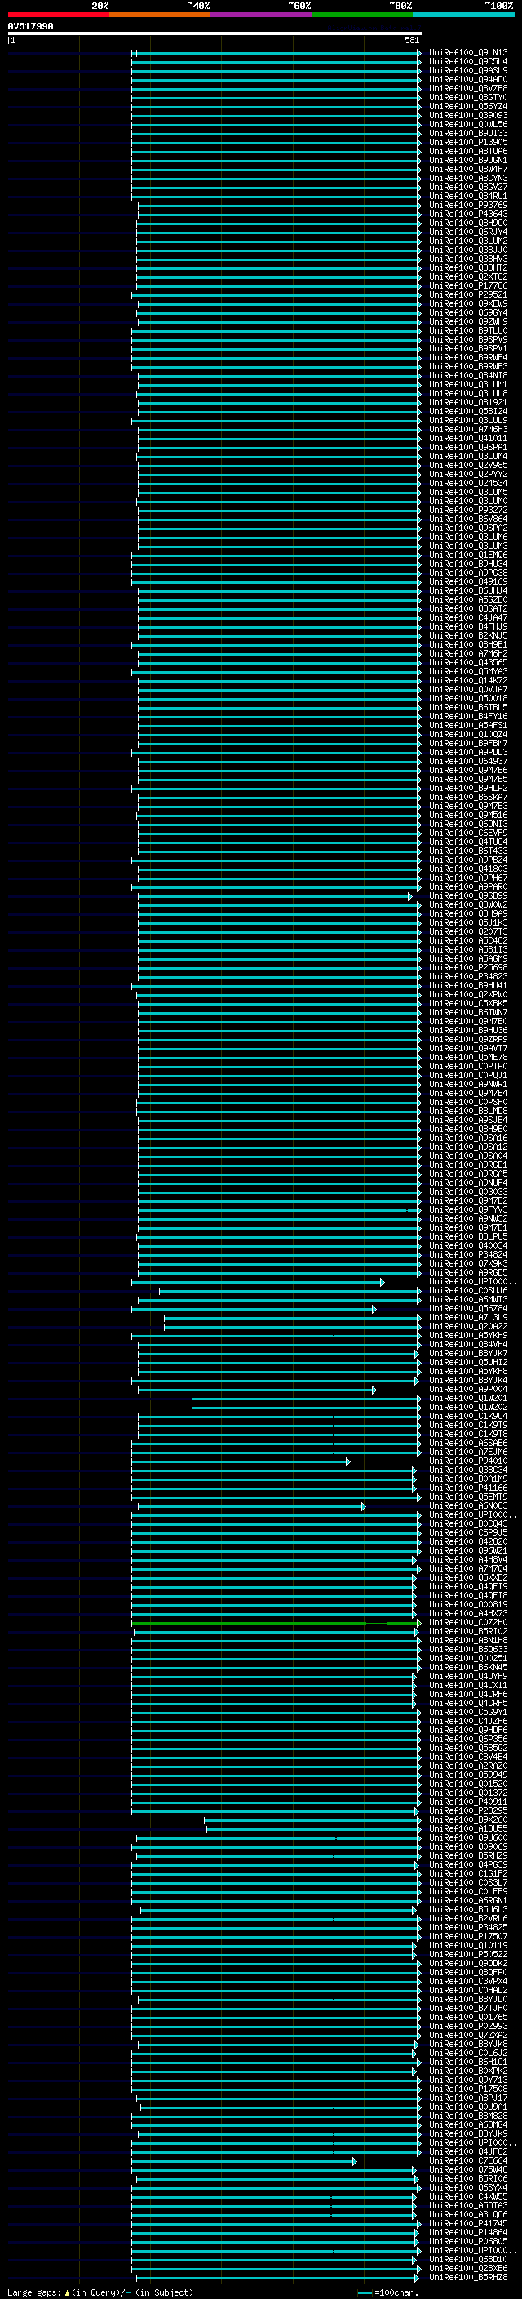Click the white query sequence bar
The image size is (522, 2299).
pos(215,33)
